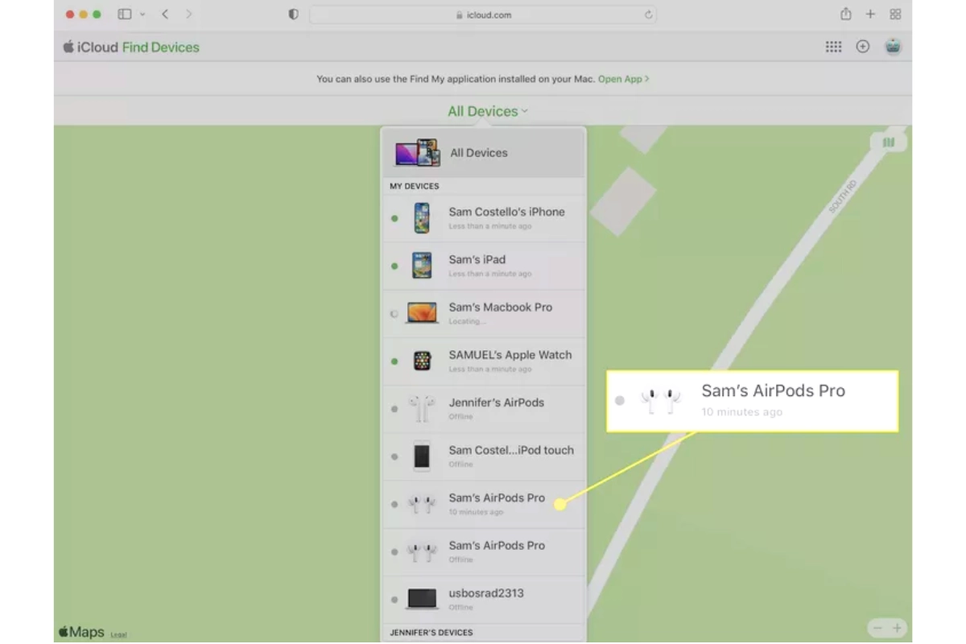Open the account profile avatar
The image size is (966, 644).
pos(892,47)
